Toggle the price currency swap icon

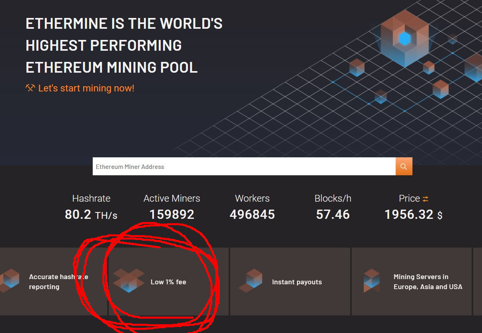(x=426, y=199)
